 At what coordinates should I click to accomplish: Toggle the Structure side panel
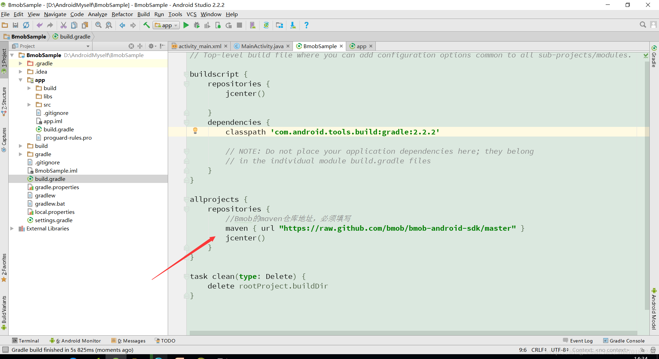pos(4,101)
